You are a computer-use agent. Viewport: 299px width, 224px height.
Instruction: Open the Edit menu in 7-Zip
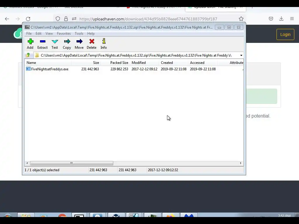[39, 34]
